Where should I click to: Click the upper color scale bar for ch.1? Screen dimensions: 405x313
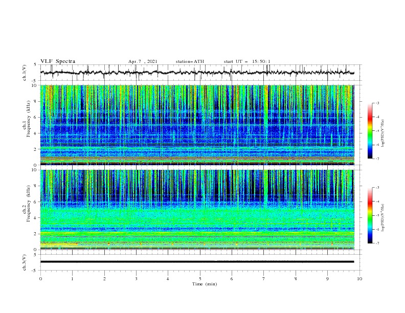click(370, 130)
